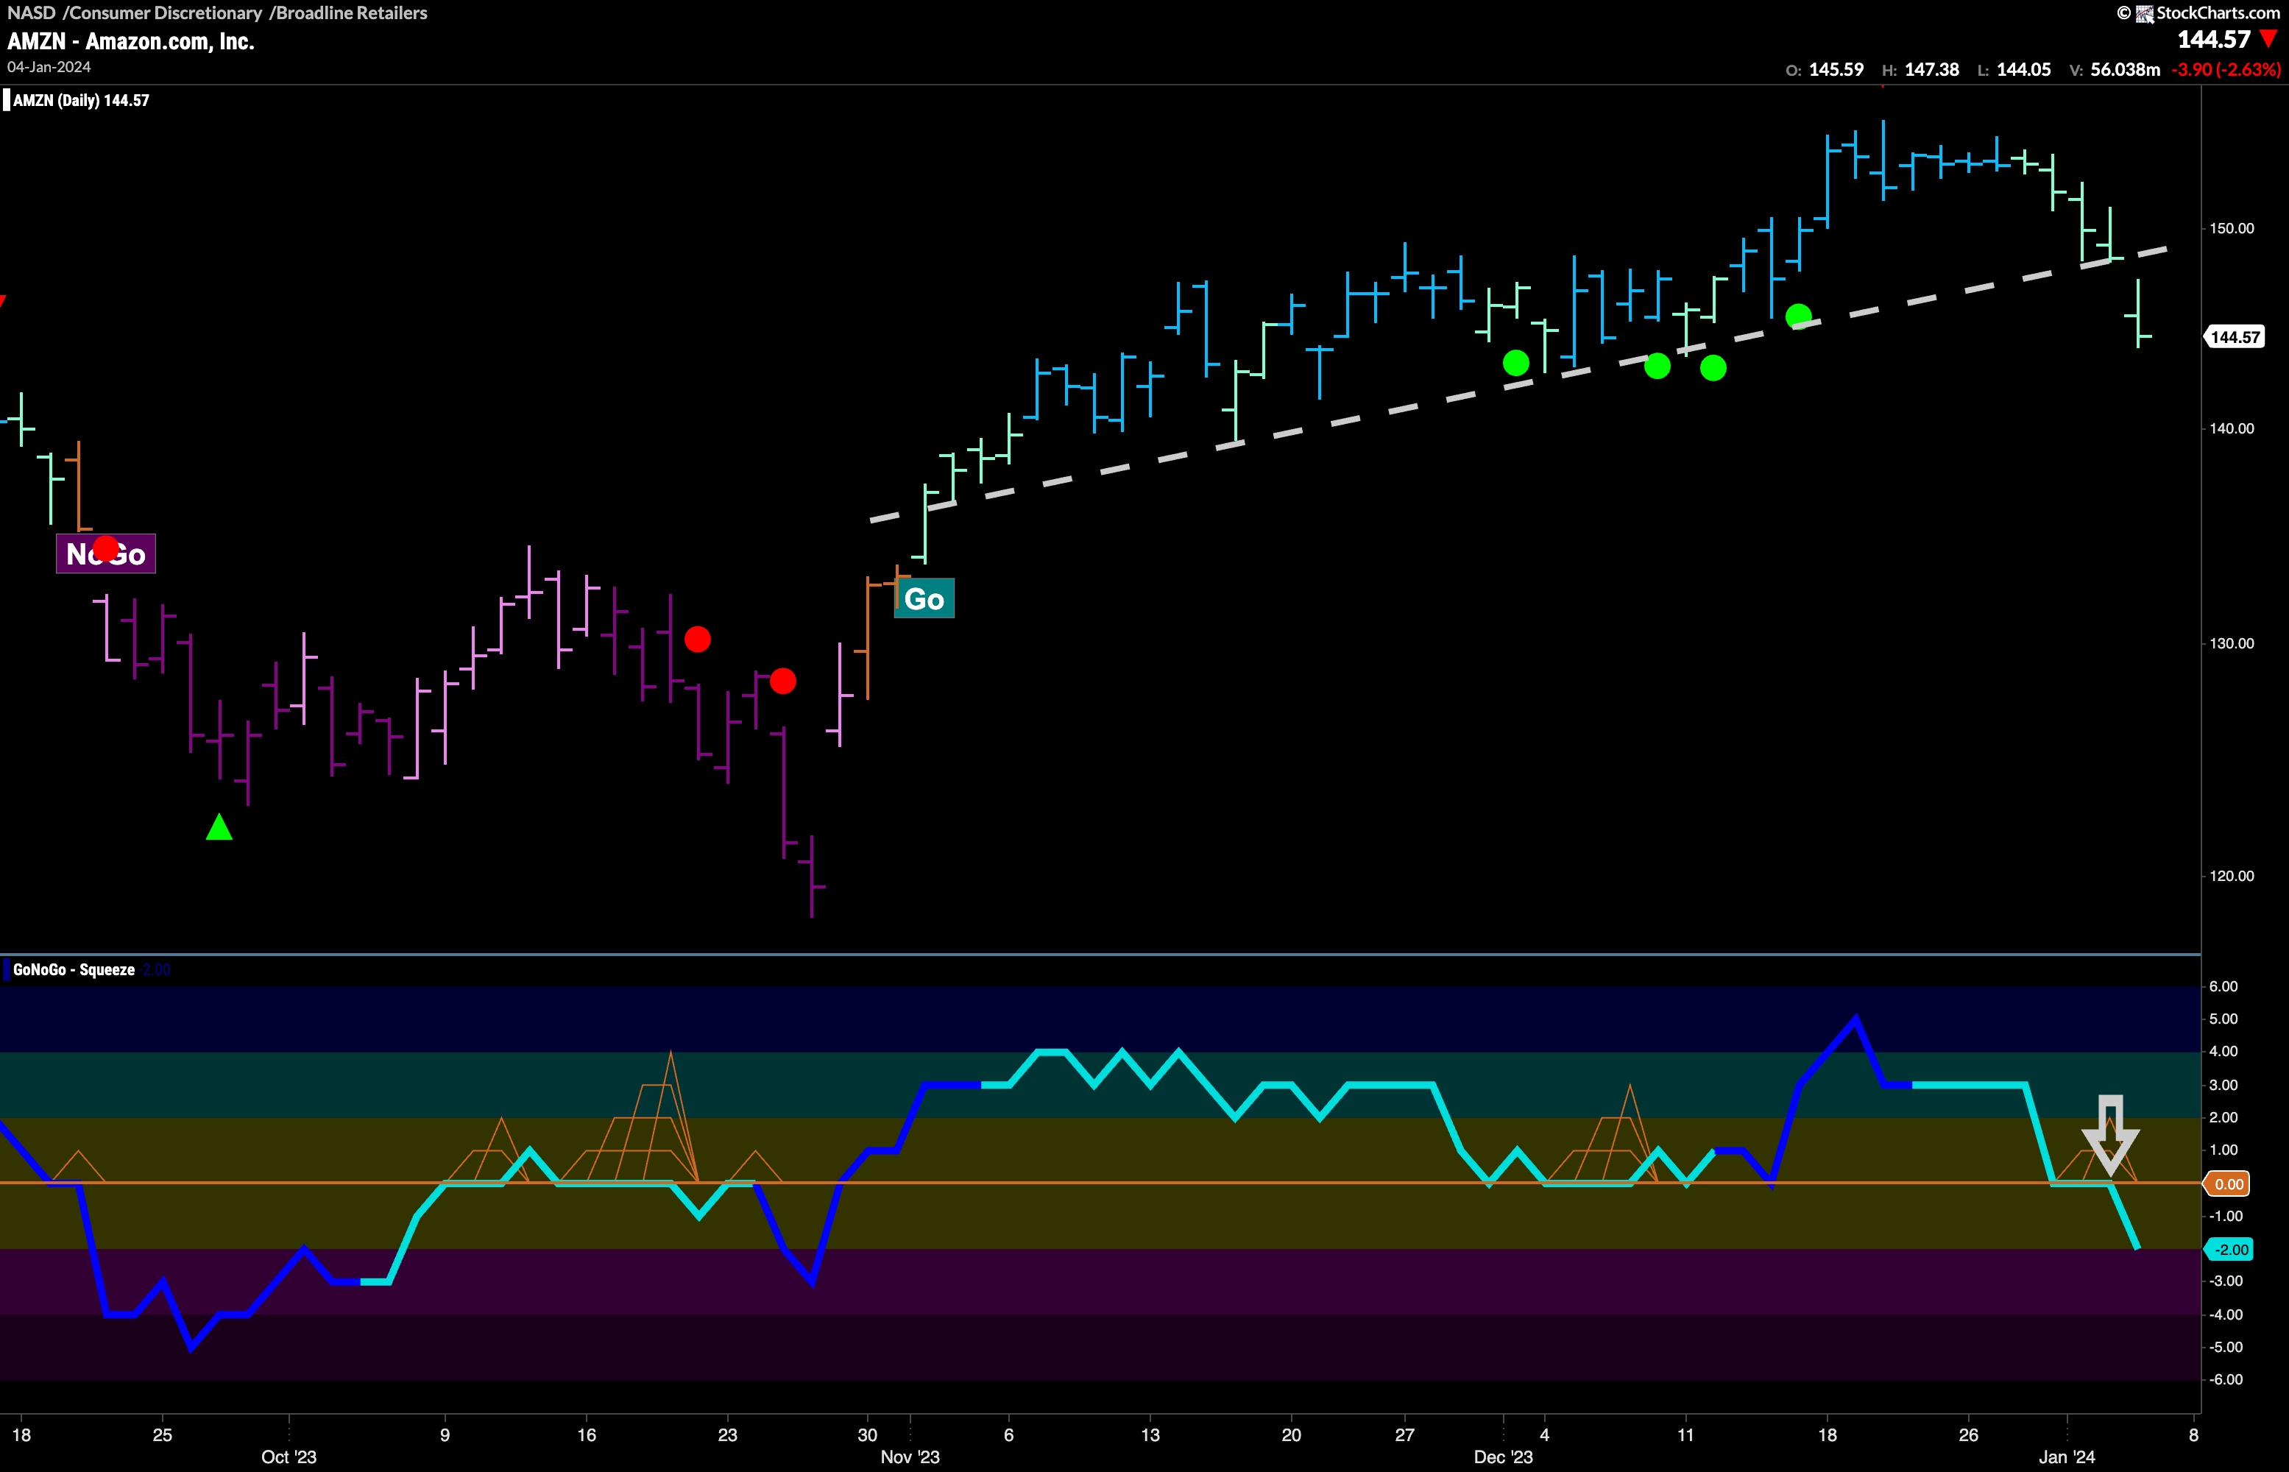Select the purple 'NoGo' trend label
The height and width of the screenshot is (1472, 2289).
105,553
